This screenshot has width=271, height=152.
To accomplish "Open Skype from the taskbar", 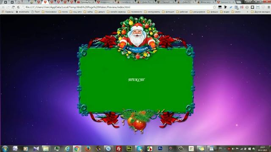I will coord(139,149).
